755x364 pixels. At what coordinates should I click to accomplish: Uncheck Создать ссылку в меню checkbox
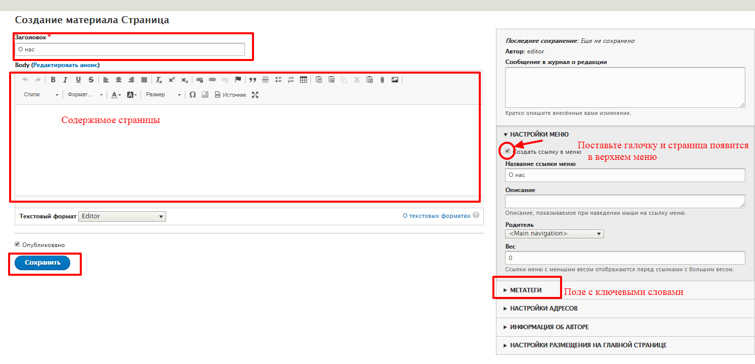(x=508, y=151)
